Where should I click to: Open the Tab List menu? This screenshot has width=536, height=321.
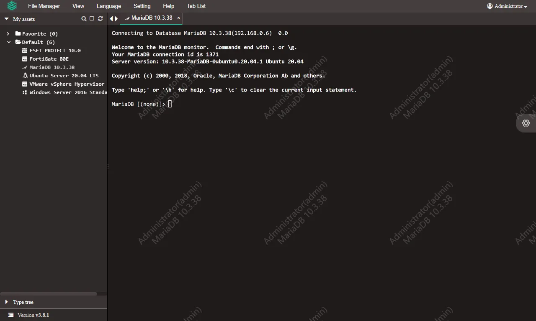(x=196, y=6)
